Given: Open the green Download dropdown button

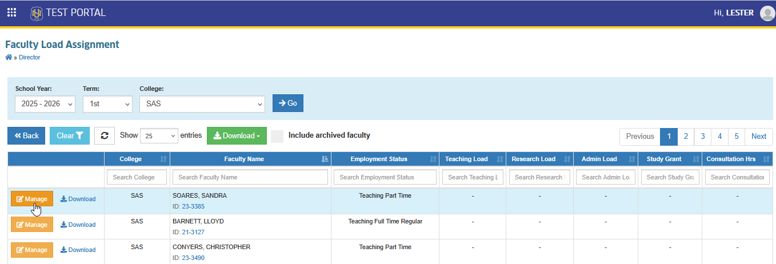Looking at the screenshot, I should (x=237, y=135).
